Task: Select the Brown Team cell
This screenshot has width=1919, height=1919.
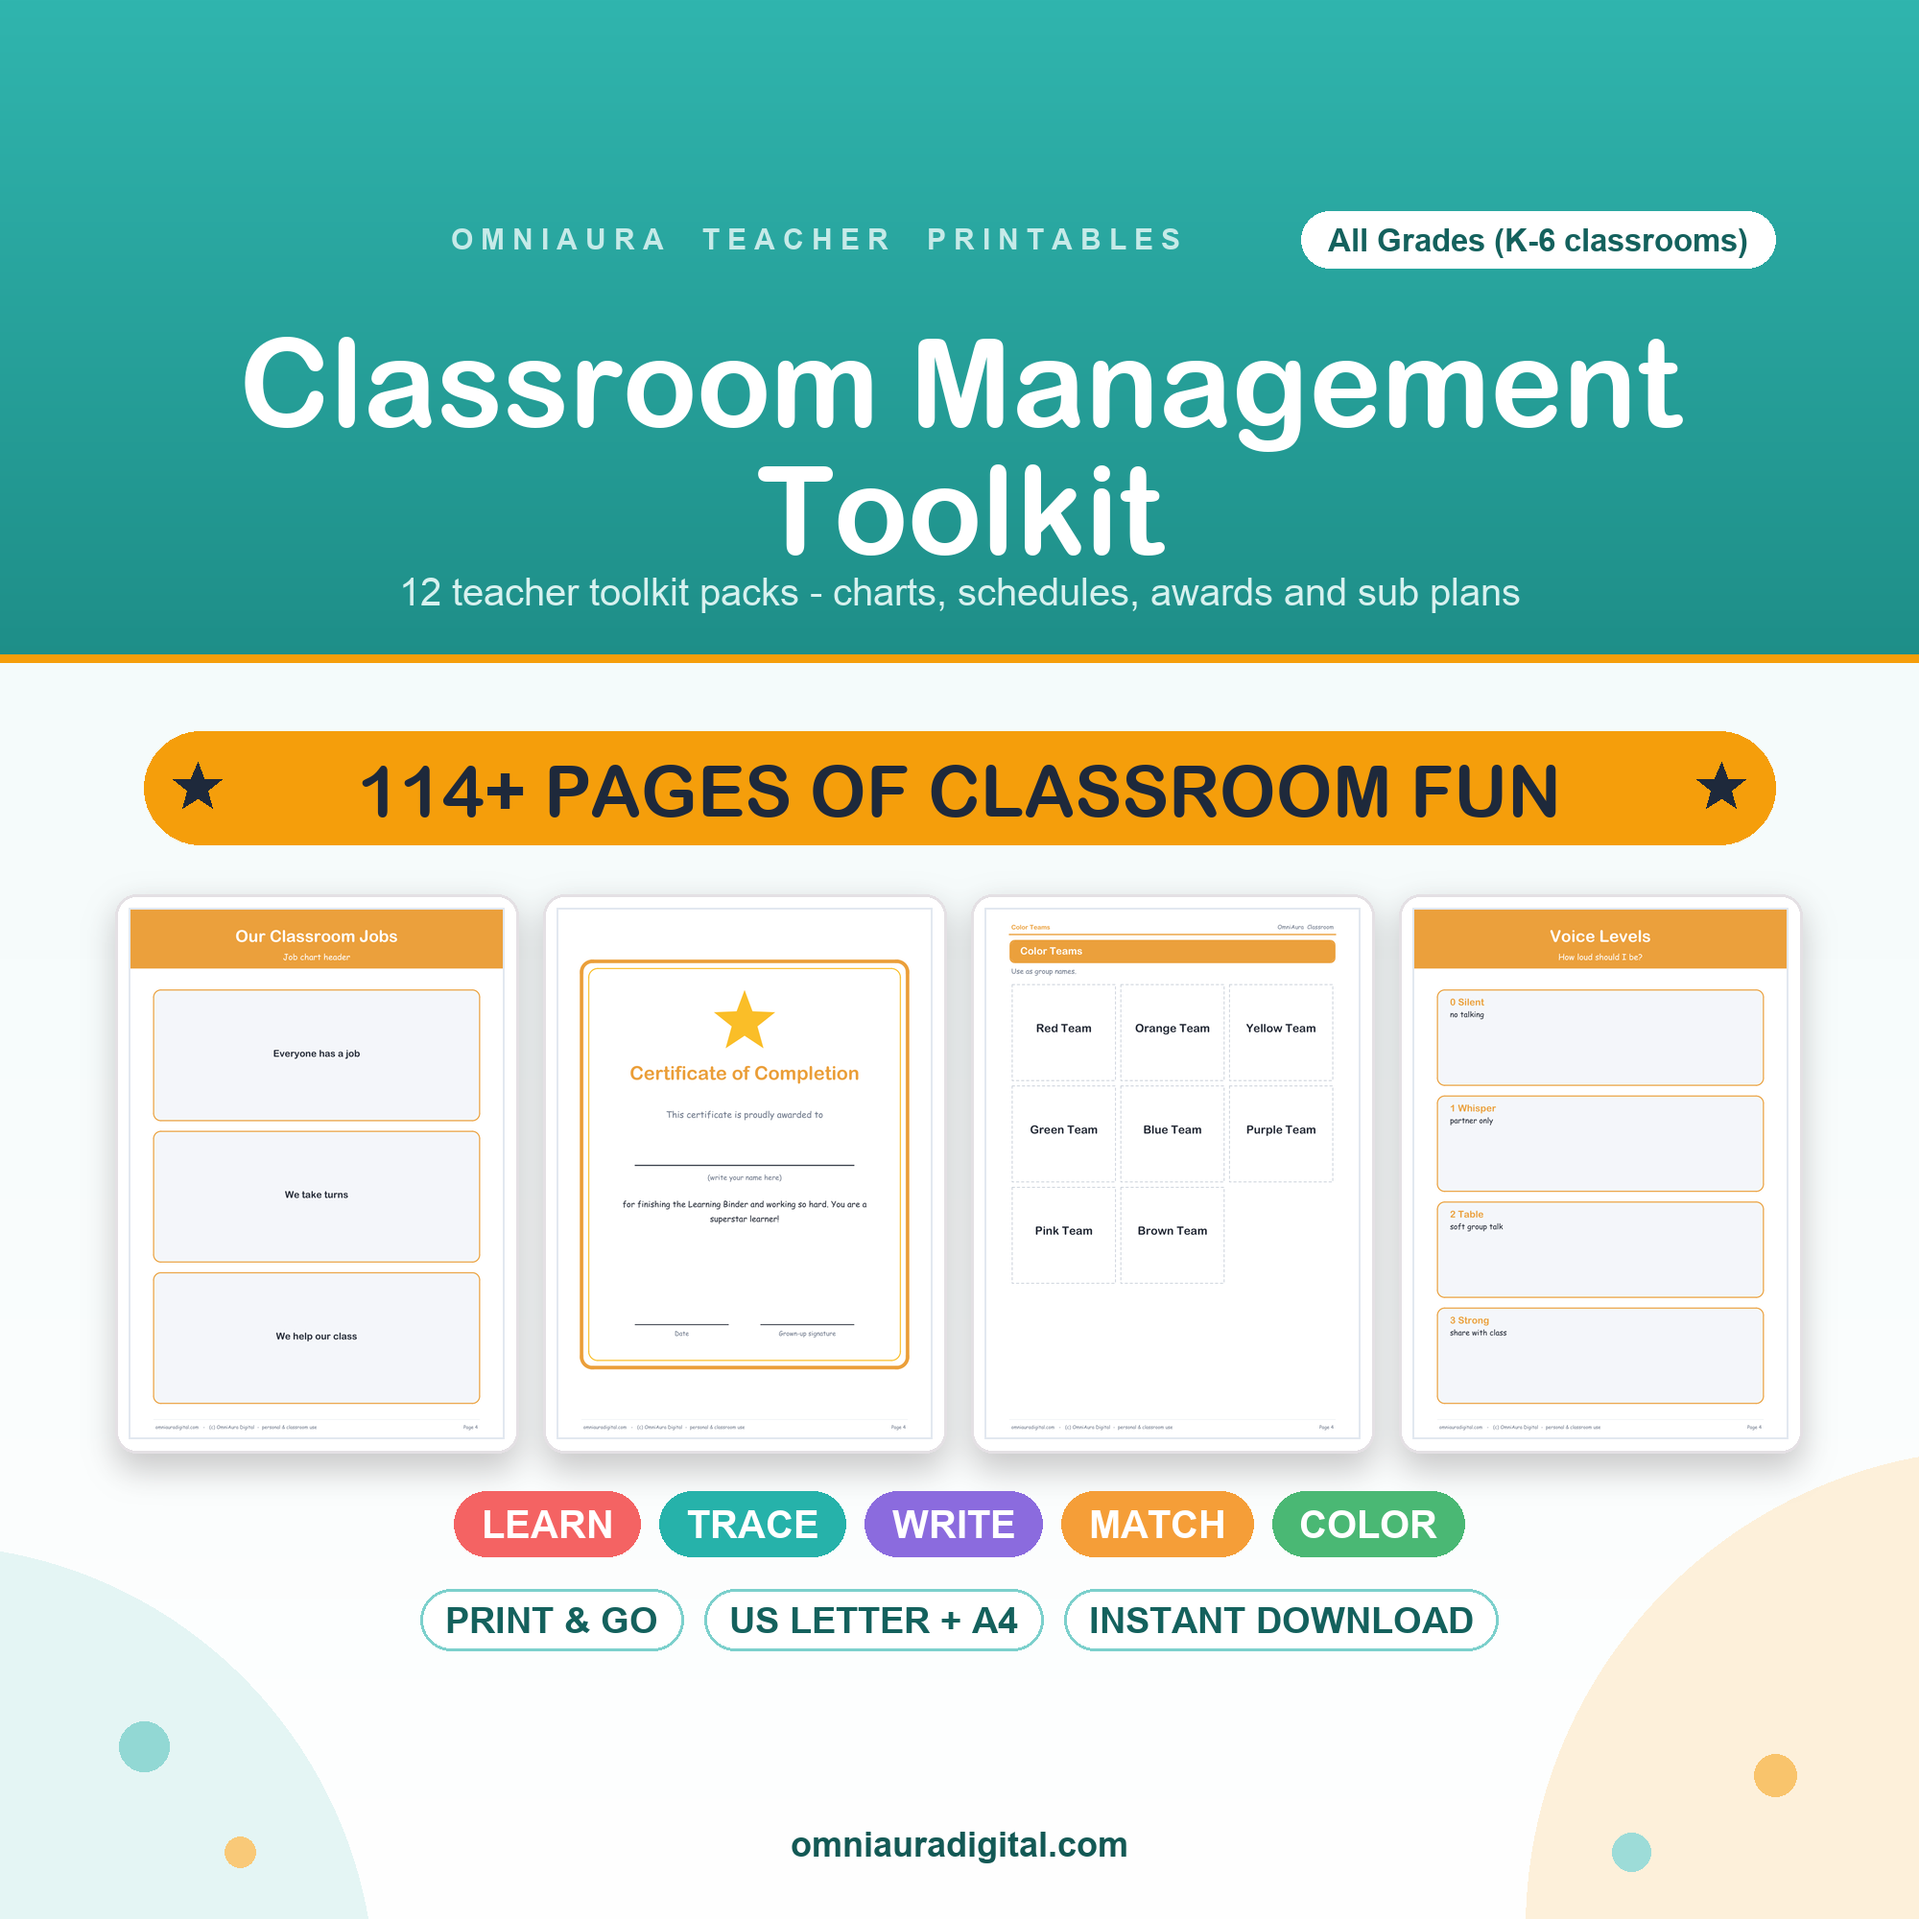Action: [x=1173, y=1235]
